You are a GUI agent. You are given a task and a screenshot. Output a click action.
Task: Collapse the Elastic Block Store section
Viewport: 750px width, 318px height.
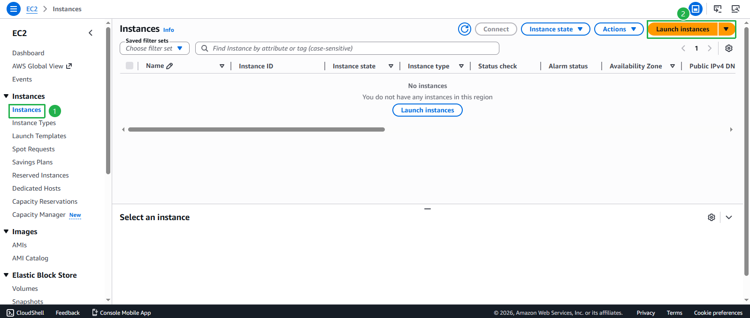pyautogui.click(x=7, y=275)
